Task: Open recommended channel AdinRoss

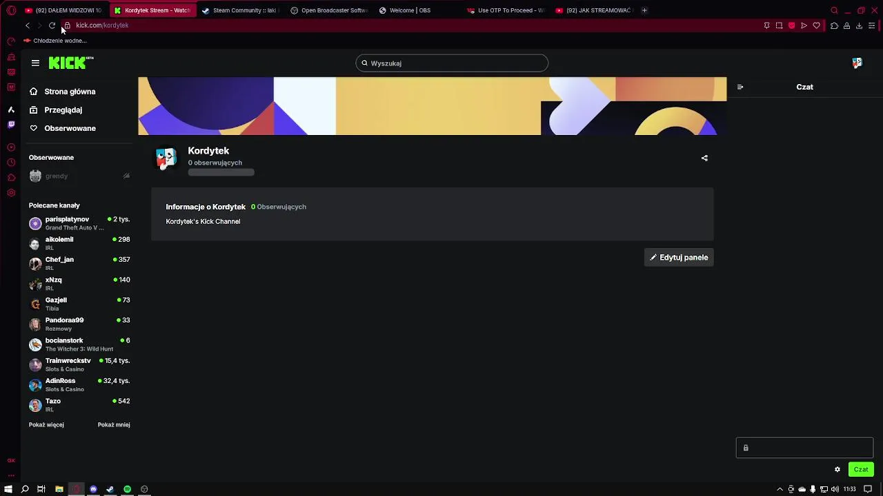Action: pos(79,384)
